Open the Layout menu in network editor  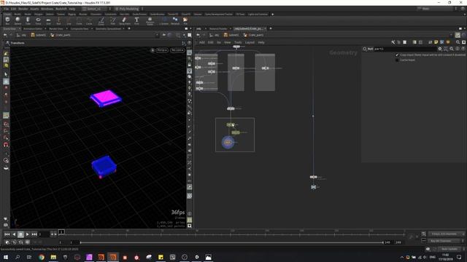pyautogui.click(x=250, y=42)
